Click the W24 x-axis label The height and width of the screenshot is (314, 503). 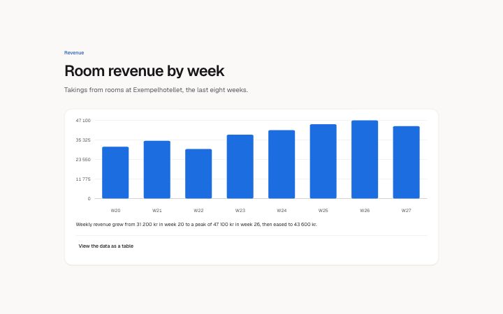(282, 211)
